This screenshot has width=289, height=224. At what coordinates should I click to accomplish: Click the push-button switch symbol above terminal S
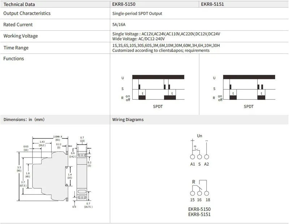pyautogui.click(x=195, y=148)
